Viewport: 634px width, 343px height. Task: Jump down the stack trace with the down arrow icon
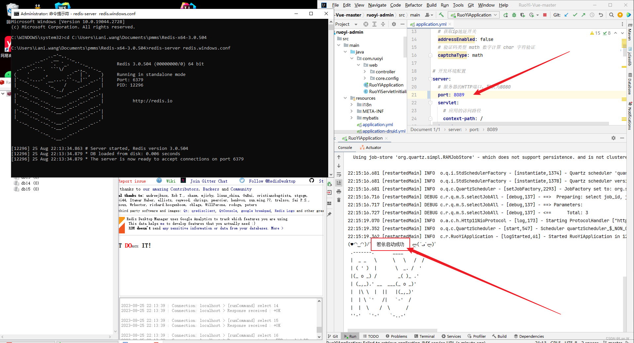pyautogui.click(x=339, y=166)
